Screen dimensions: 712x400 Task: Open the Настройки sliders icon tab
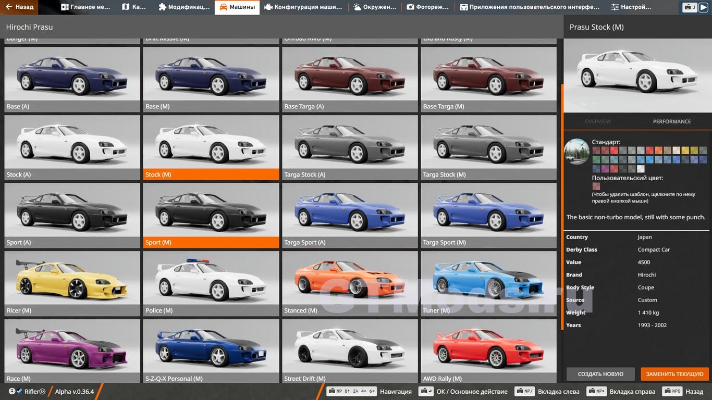pos(615,7)
